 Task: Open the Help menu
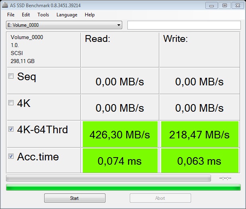point(90,15)
